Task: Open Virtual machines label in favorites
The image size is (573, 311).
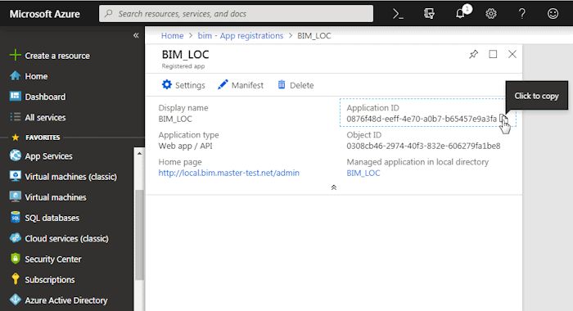Action: 56,197
